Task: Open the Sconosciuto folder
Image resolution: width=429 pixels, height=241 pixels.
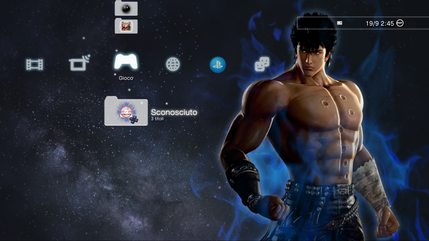Action: click(x=126, y=111)
